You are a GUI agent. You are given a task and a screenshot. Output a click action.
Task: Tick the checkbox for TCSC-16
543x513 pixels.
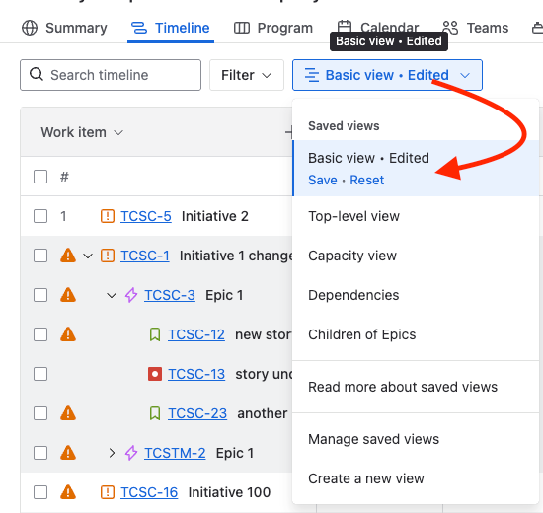pos(40,492)
